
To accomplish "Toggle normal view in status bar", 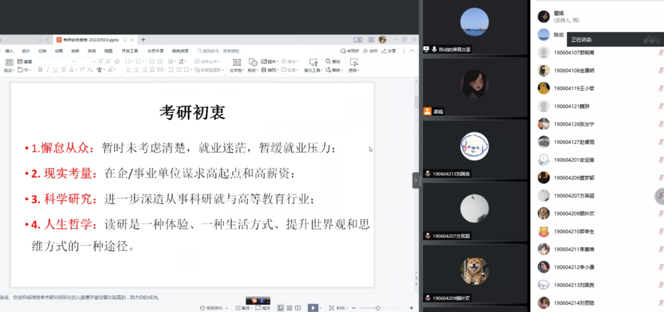I will click(280, 308).
